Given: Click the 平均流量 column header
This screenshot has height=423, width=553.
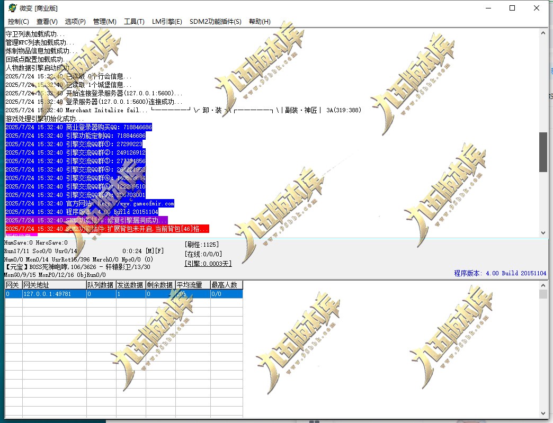Looking at the screenshot, I should click(x=193, y=285).
